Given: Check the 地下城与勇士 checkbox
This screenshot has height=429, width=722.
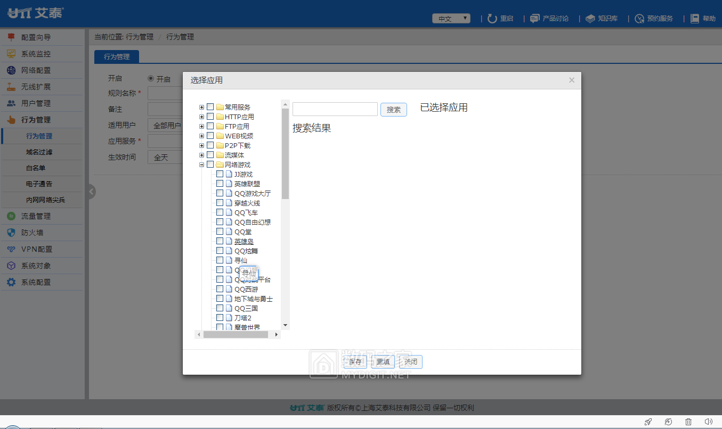Looking at the screenshot, I should click(x=220, y=299).
